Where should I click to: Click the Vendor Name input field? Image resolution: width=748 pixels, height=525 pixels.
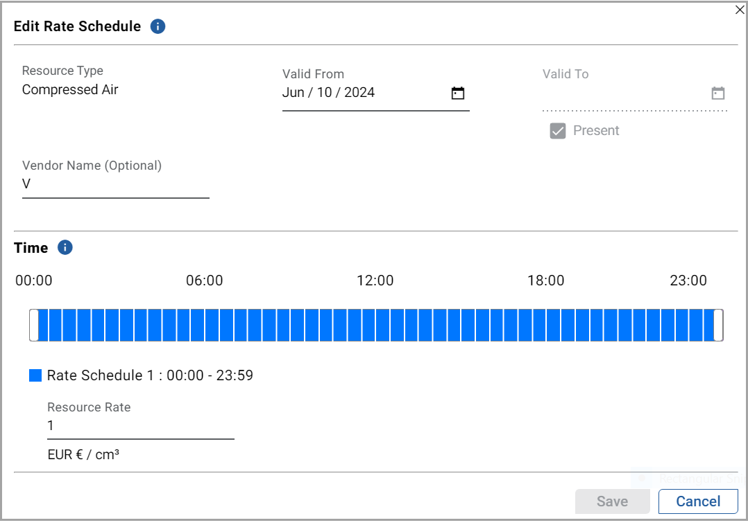115,184
